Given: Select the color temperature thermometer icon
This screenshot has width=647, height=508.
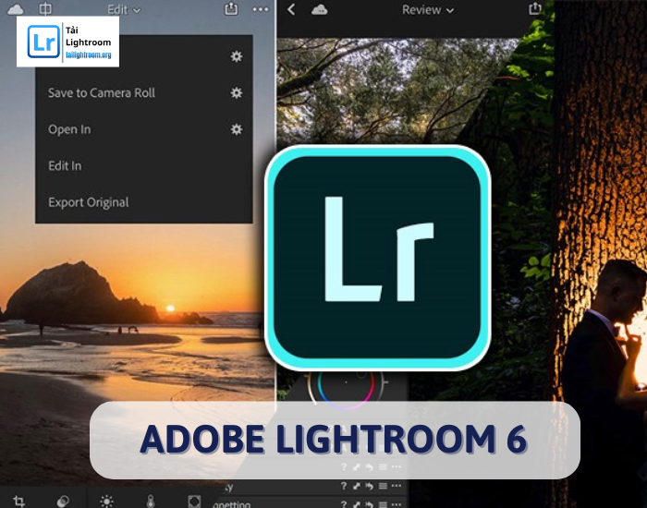Looking at the screenshot, I should (x=151, y=501).
